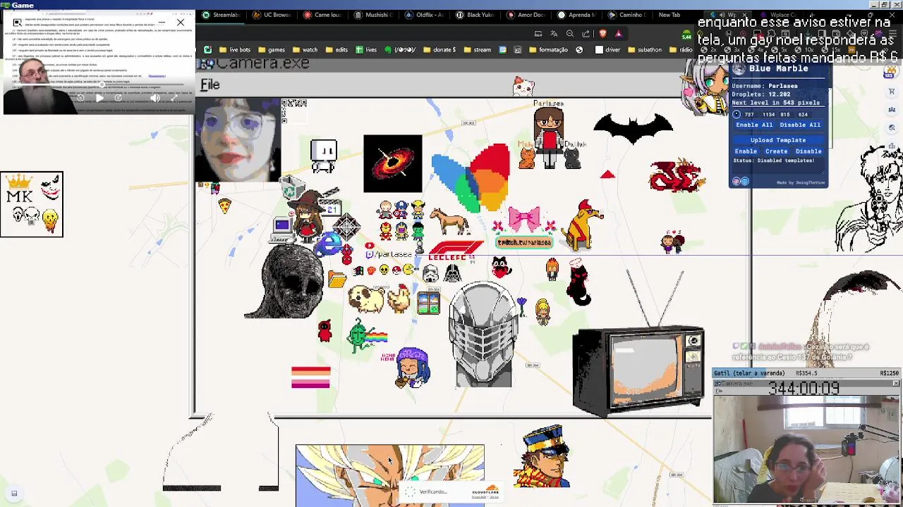This screenshot has height=507, width=903.
Task: Click the screen cast icon in address bar
Action: click(538, 33)
